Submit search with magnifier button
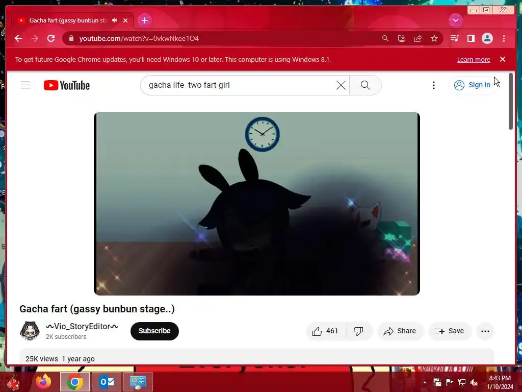This screenshot has width=522, height=392. coord(365,85)
